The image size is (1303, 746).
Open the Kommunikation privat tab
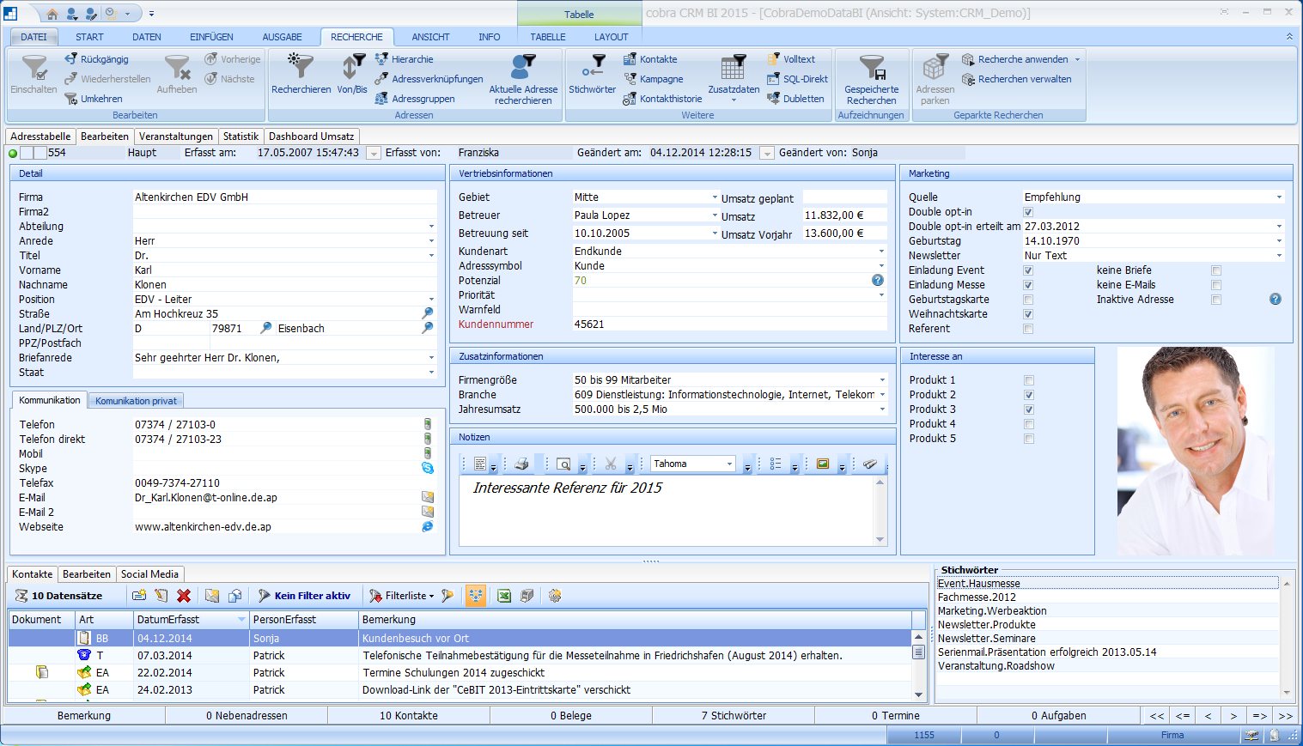[x=136, y=401]
